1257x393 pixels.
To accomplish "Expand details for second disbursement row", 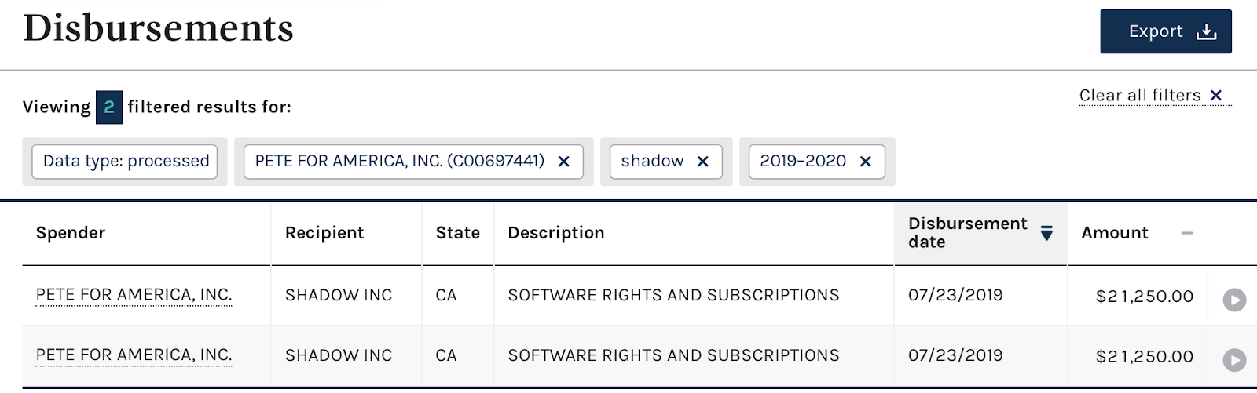I will click(1234, 359).
